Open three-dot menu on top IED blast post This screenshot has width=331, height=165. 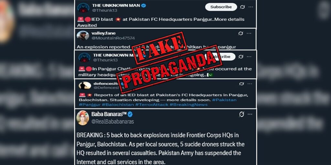coord(251,7)
